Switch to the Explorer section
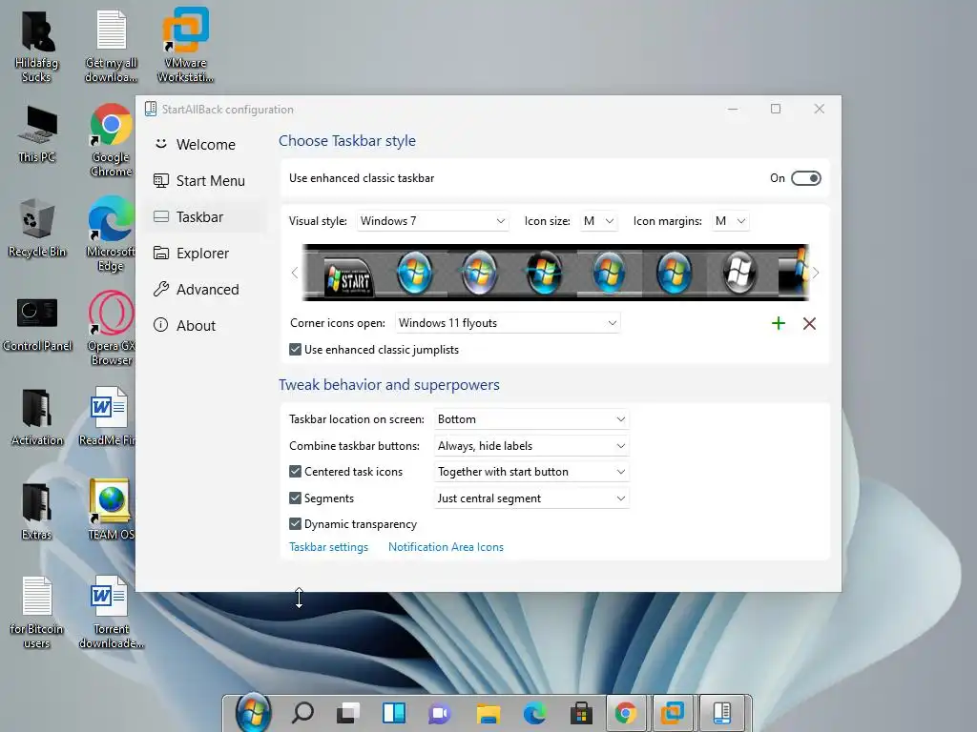The height and width of the screenshot is (732, 977). (206, 254)
